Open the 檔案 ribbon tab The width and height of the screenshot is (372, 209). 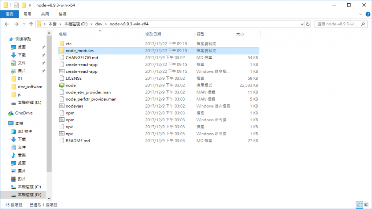[x=9, y=14]
